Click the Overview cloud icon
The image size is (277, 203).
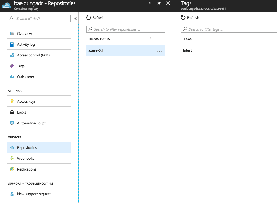(x=12, y=34)
